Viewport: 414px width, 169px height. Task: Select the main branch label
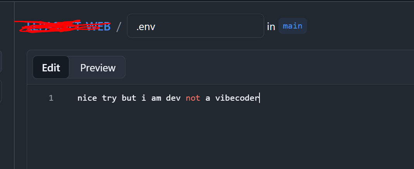click(x=292, y=26)
